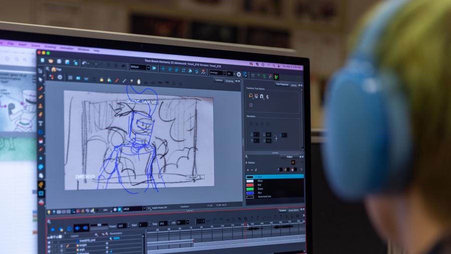The height and width of the screenshot is (254, 451).
Task: Click the Open folder icon in top toolbar
Action: tap(51, 61)
